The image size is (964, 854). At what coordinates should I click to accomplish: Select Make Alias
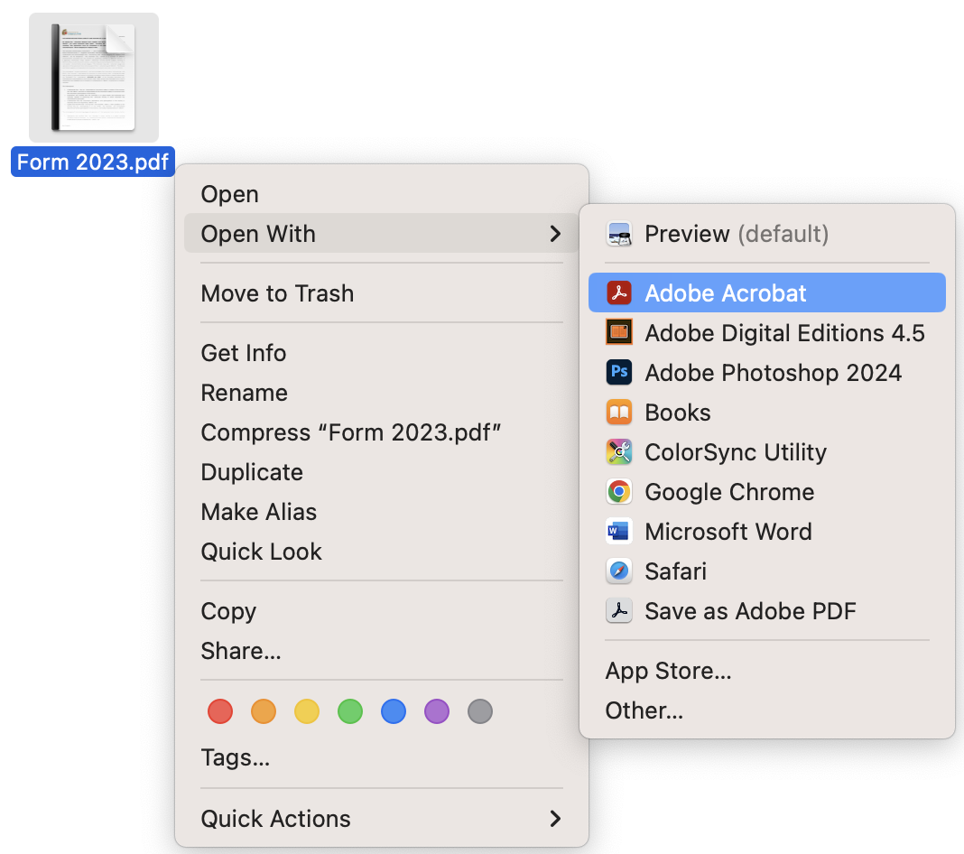381,512
